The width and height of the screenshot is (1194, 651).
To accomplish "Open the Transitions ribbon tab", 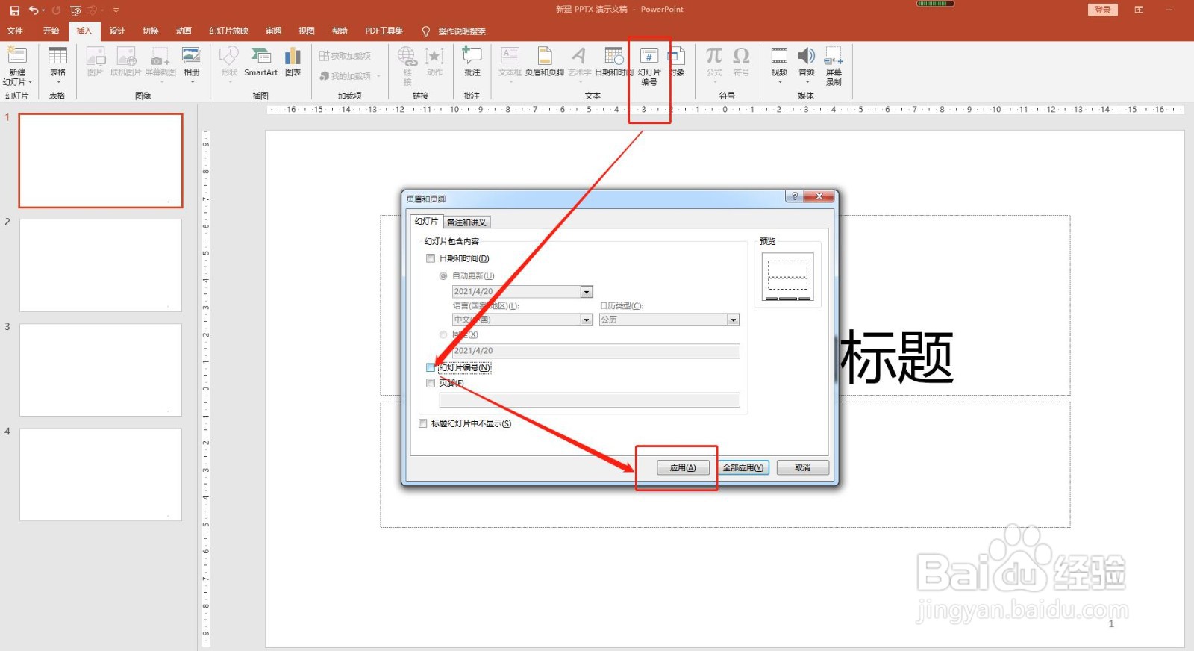I will click(x=151, y=31).
